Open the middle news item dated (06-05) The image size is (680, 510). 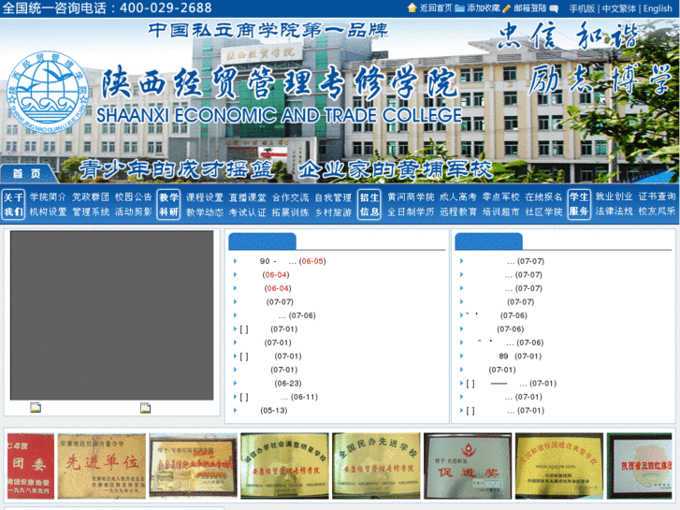[x=293, y=261]
